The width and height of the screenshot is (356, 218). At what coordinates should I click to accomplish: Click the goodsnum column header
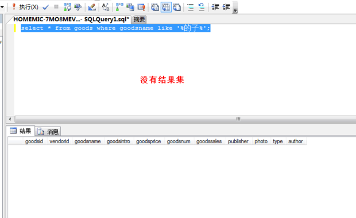[x=179, y=141]
